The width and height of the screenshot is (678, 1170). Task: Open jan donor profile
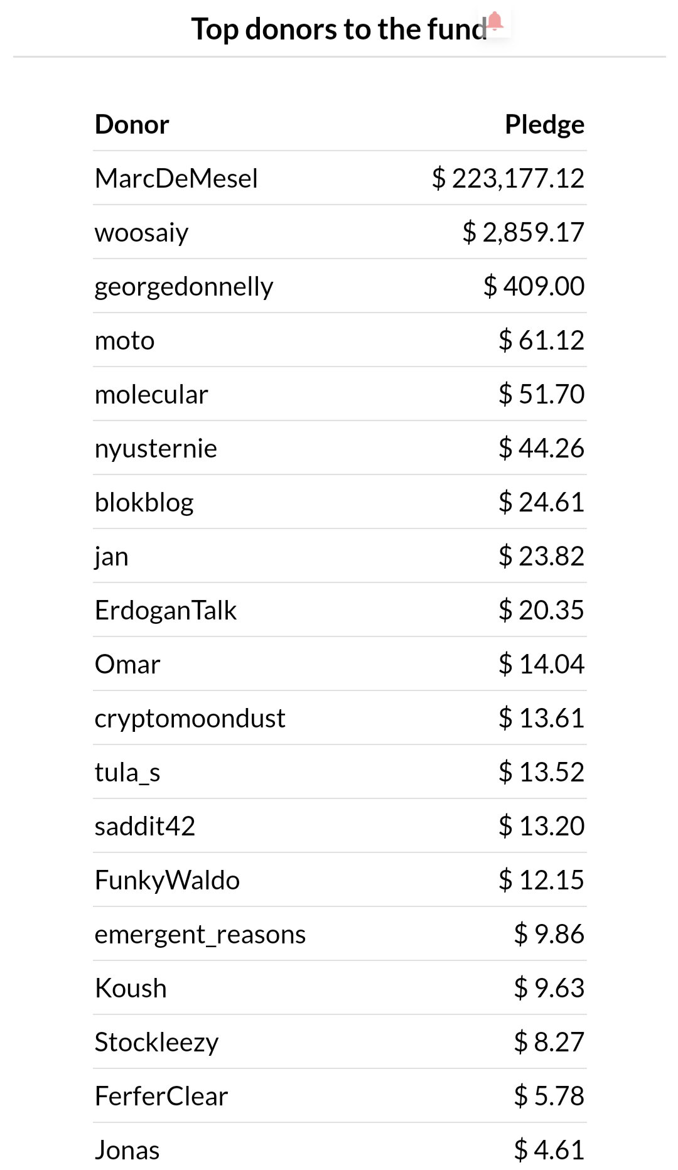click(x=111, y=557)
